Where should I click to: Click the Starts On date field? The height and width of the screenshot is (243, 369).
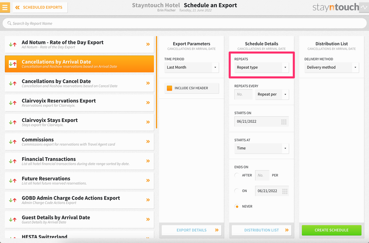[x=262, y=121]
